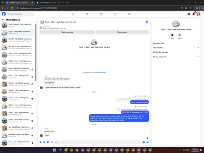This screenshot has height=153, width=204.
Task: Click the Search Facebook field
Action: 21,14
